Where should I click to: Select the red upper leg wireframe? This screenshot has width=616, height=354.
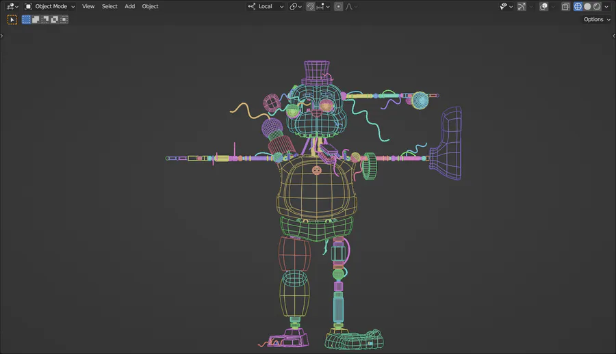click(294, 253)
